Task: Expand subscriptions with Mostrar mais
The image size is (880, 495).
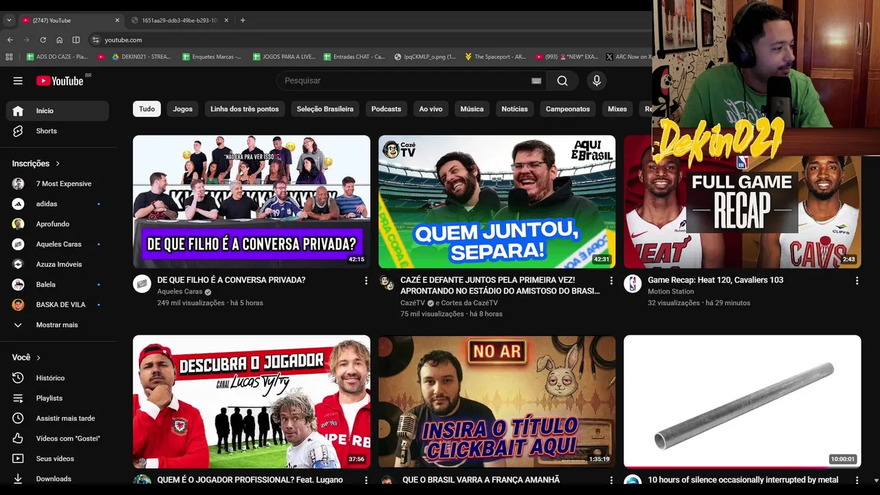Action: tap(58, 324)
